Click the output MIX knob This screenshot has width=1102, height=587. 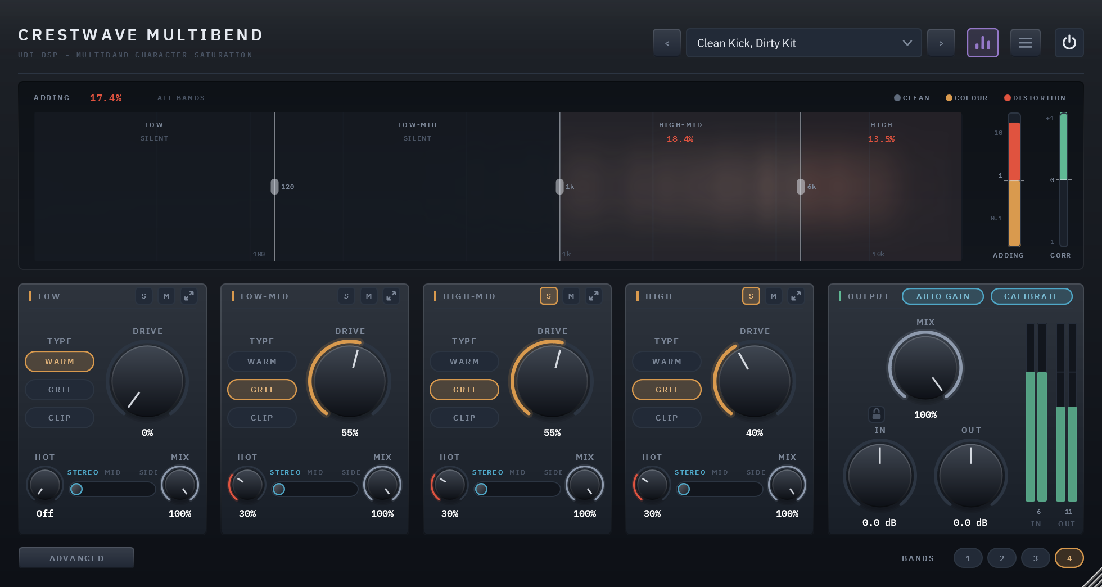(x=925, y=367)
